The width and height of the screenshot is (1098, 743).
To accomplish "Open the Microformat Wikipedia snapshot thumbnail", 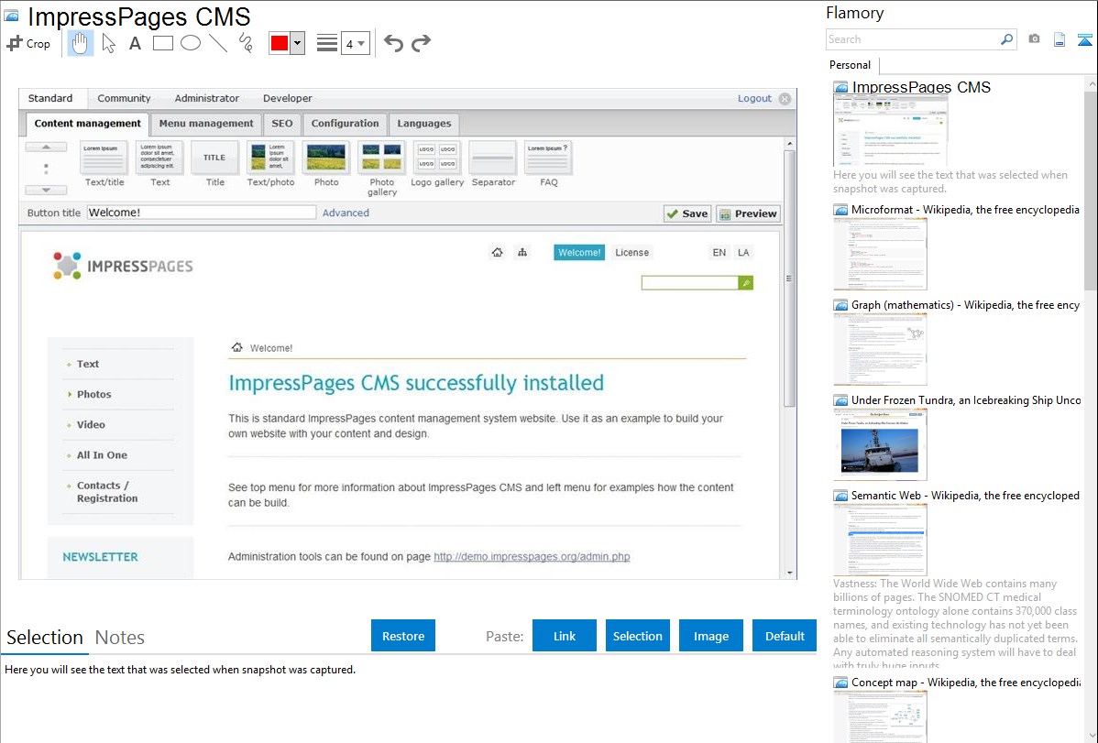I will pyautogui.click(x=880, y=254).
